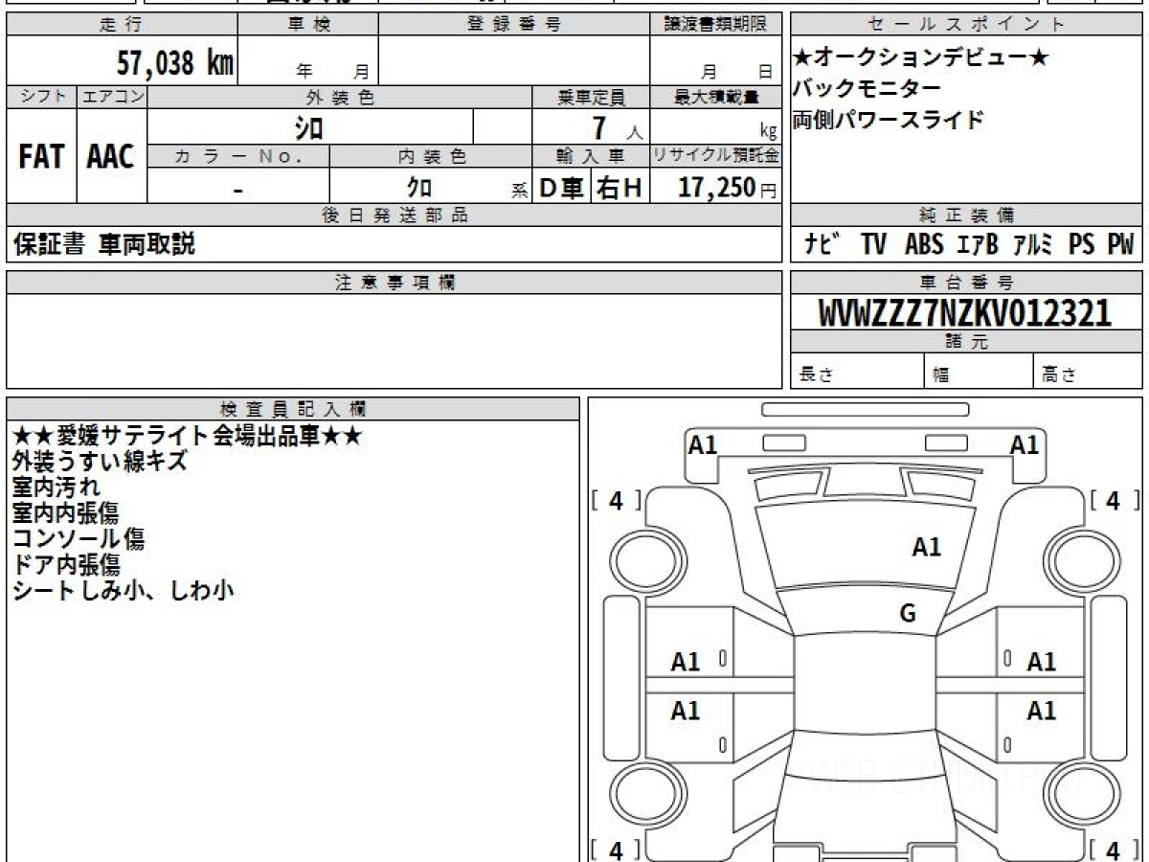Select the 室内内張傷 note
The height and width of the screenshot is (862, 1149).
pos(67,513)
